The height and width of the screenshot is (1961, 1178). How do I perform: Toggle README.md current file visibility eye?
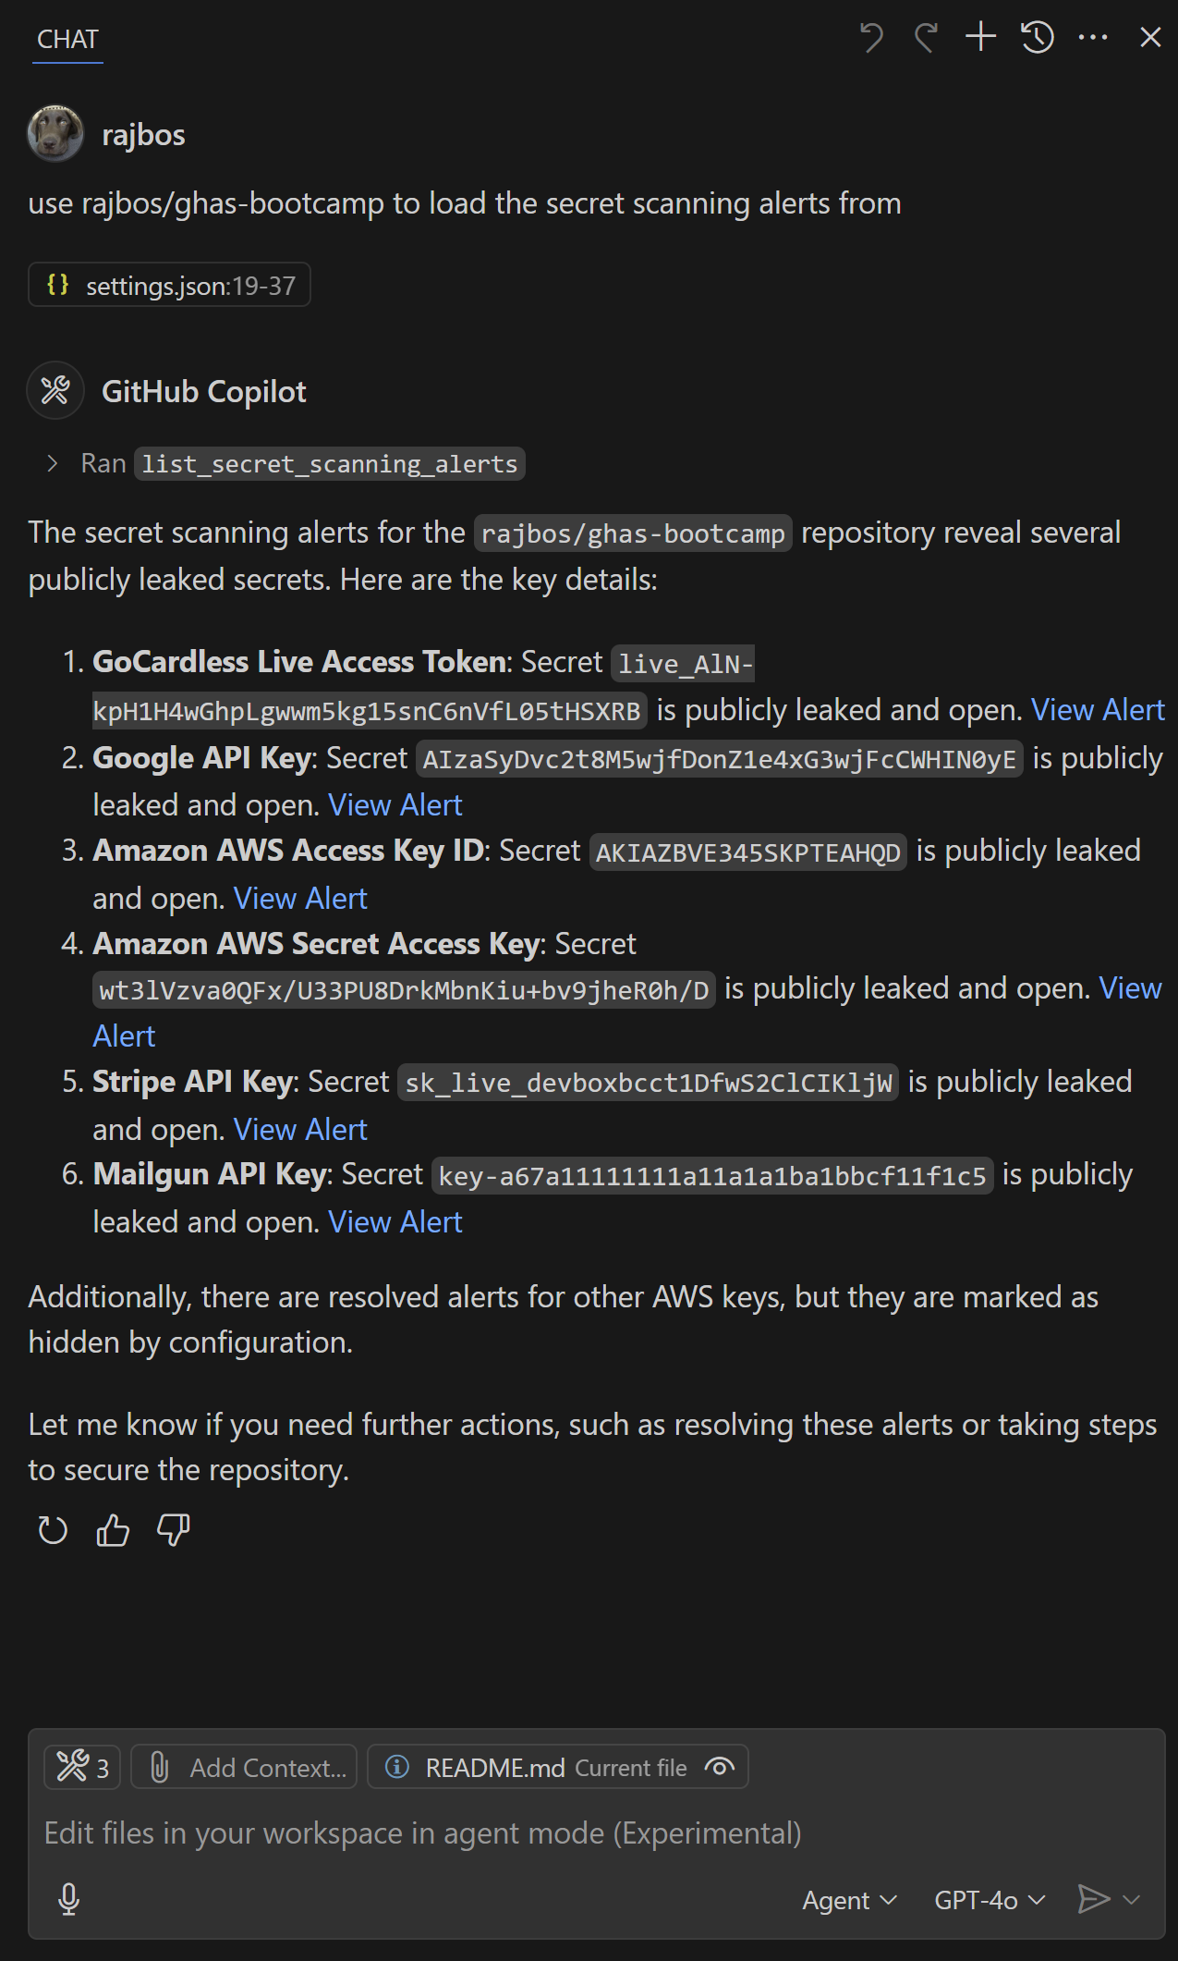pos(719,1767)
